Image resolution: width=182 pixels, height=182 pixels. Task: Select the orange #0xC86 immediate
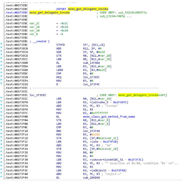pos(95,135)
